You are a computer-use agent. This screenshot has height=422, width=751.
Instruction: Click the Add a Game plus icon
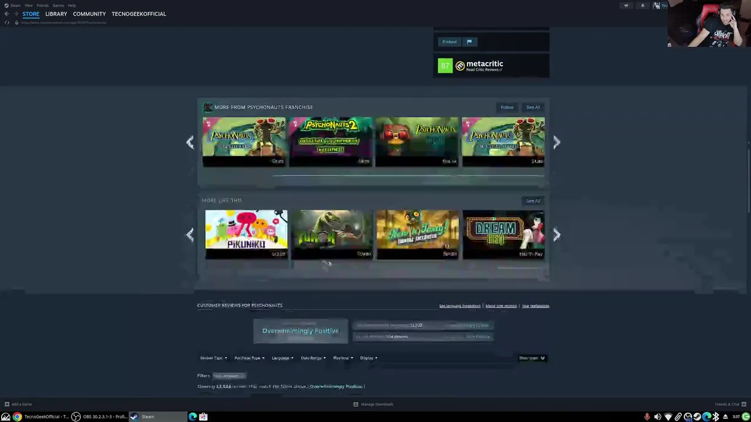click(x=6, y=404)
